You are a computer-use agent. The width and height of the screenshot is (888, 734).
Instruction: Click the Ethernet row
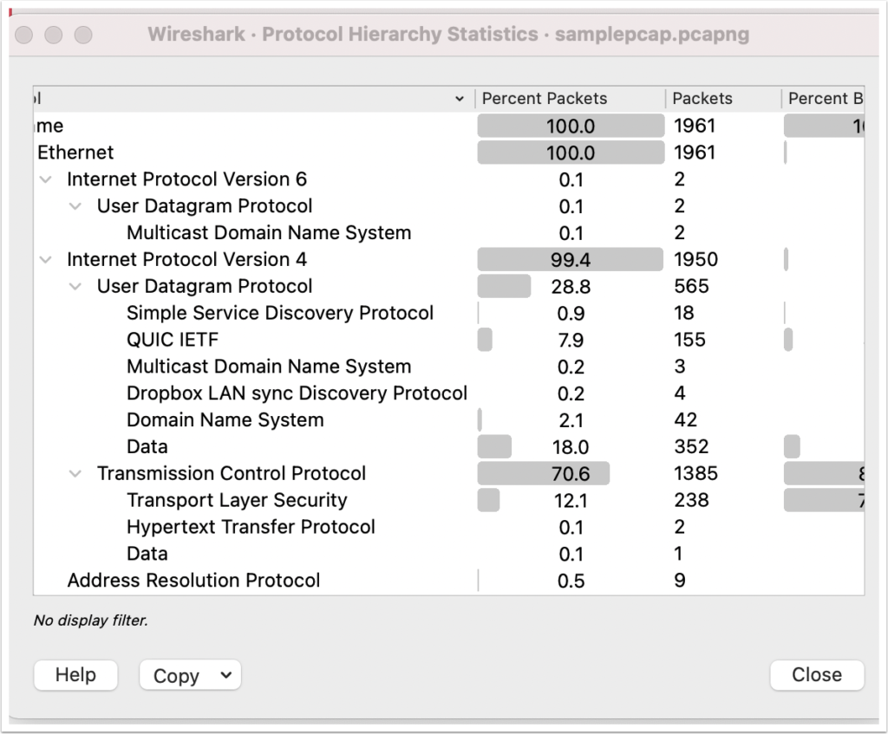pyautogui.click(x=75, y=153)
